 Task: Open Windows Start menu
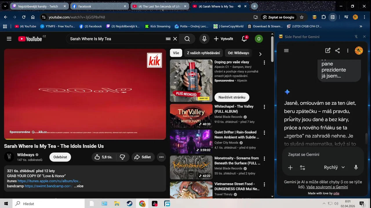(6, 204)
